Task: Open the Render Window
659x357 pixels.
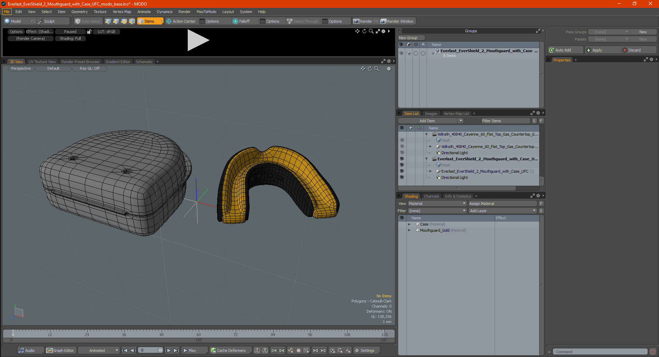Action: [397, 21]
